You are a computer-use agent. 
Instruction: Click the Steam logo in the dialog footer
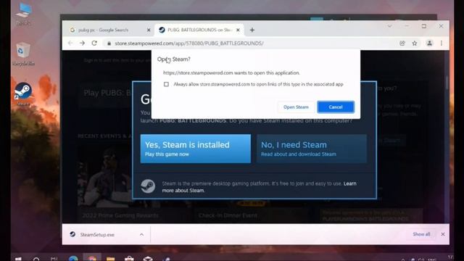click(148, 186)
